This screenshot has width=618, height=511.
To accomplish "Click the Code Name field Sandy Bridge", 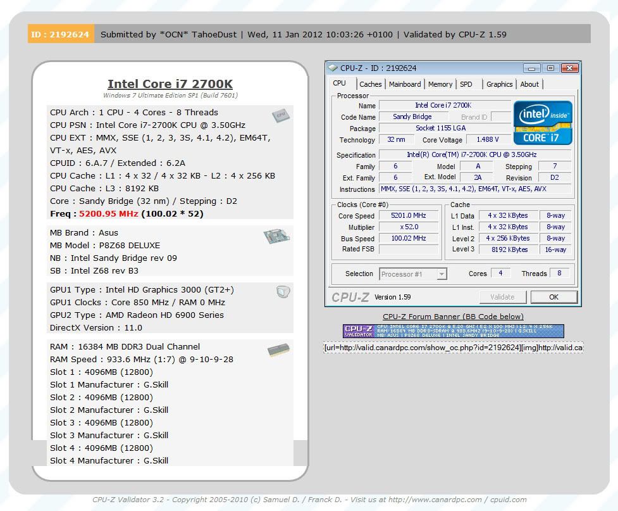I will 413,117.
